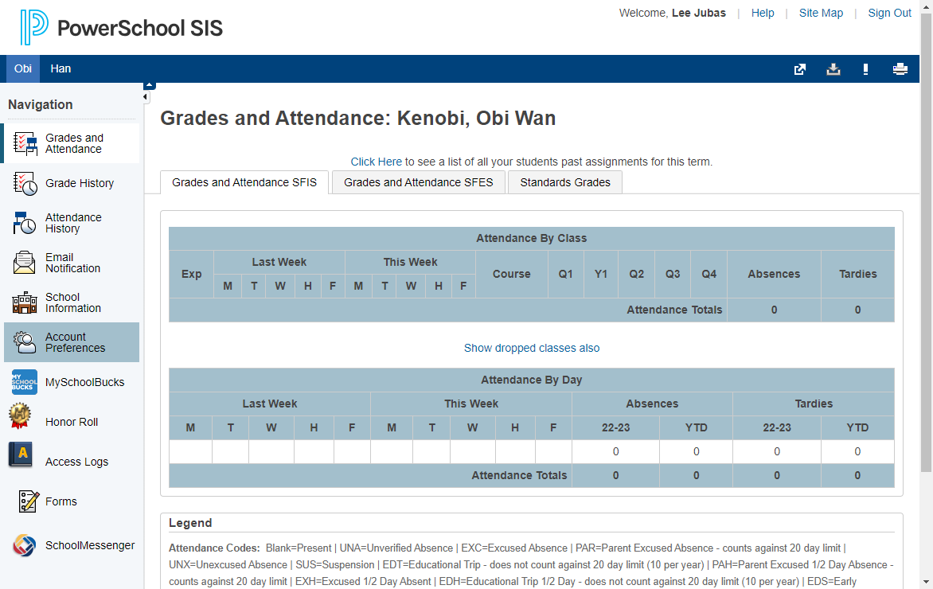Image resolution: width=933 pixels, height=589 pixels.
Task: Click the Forms navigation label
Action: click(x=61, y=501)
